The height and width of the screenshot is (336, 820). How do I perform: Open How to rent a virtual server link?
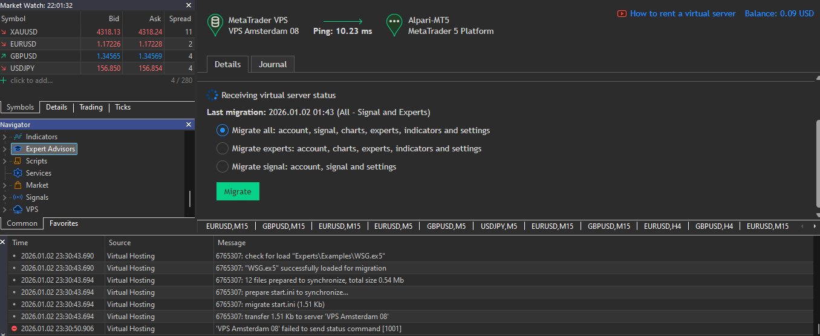[683, 13]
